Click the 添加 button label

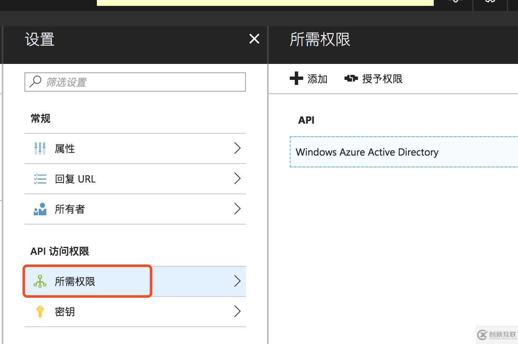tap(318, 79)
